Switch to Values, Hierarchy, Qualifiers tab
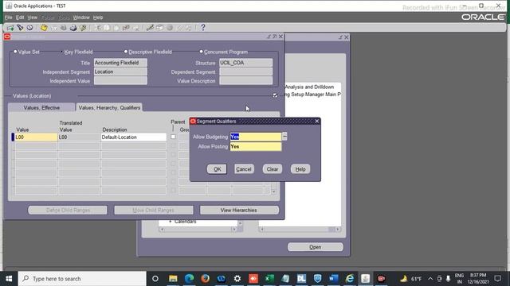This screenshot has width=510, height=286. pyautogui.click(x=109, y=107)
